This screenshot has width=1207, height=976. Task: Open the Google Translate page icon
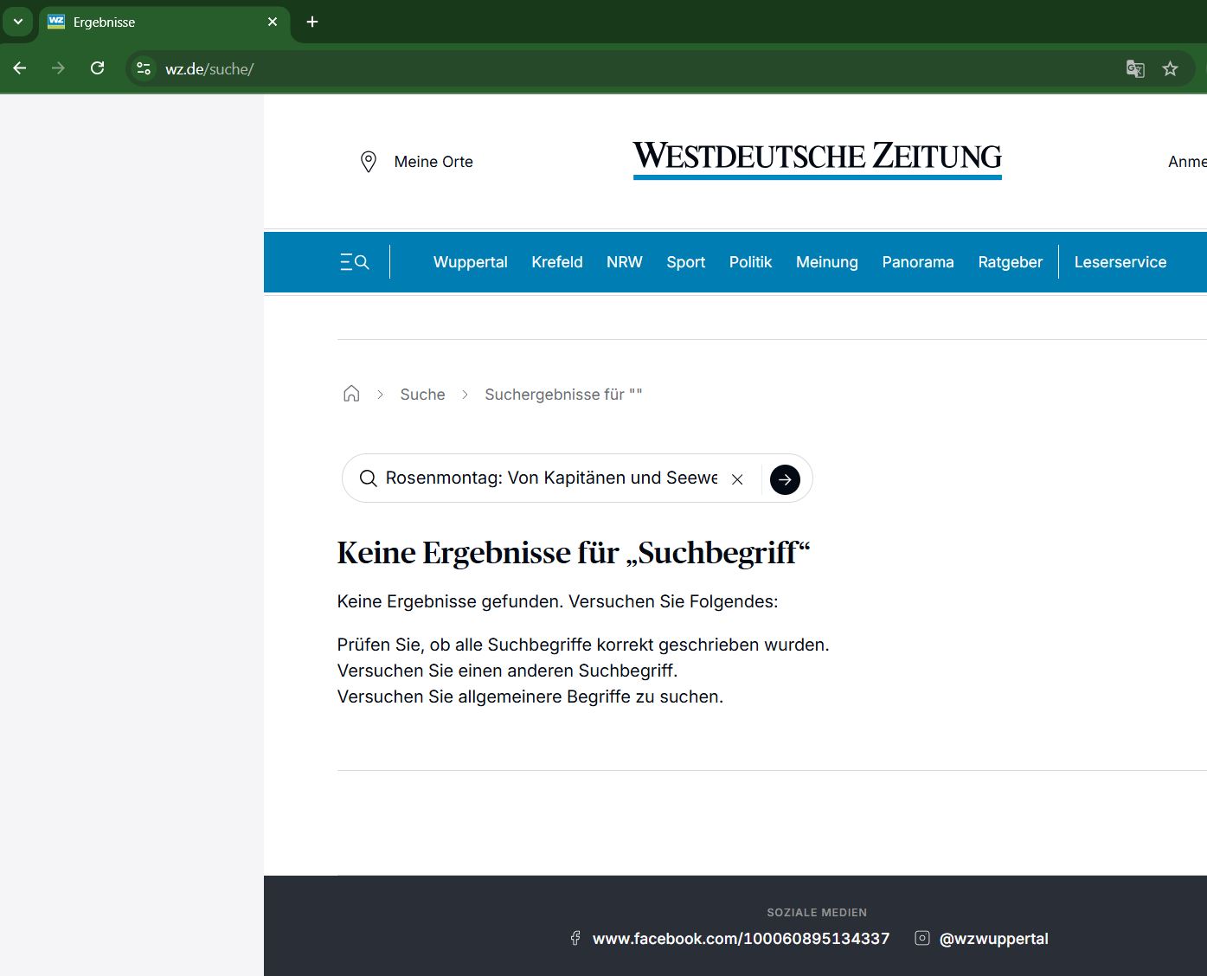pos(1135,69)
